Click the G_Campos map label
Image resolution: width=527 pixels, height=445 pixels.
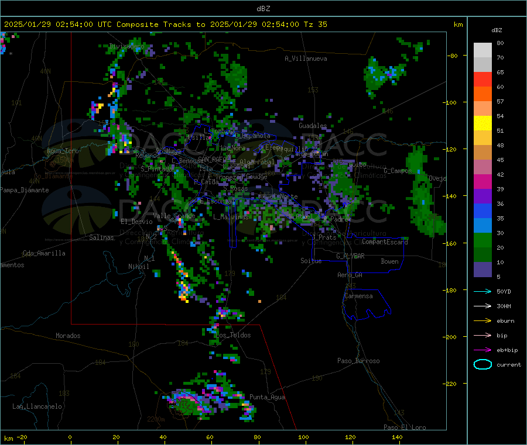[398, 171]
